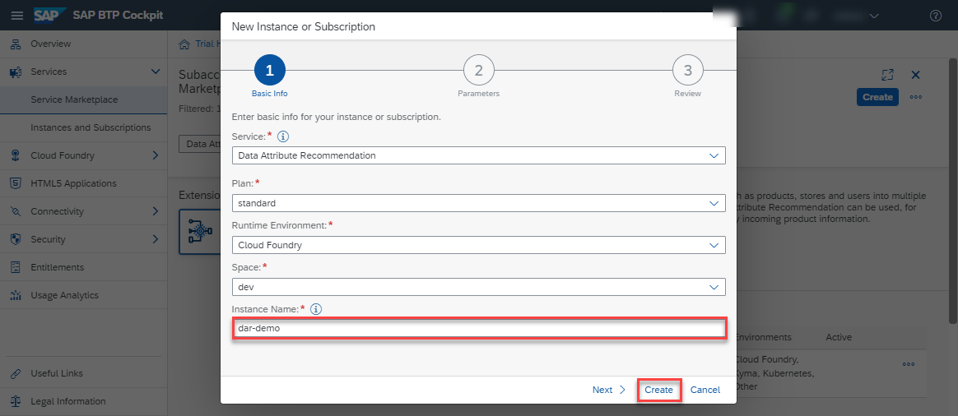
Task: Click the Useful Links chain icon
Action: click(x=16, y=373)
